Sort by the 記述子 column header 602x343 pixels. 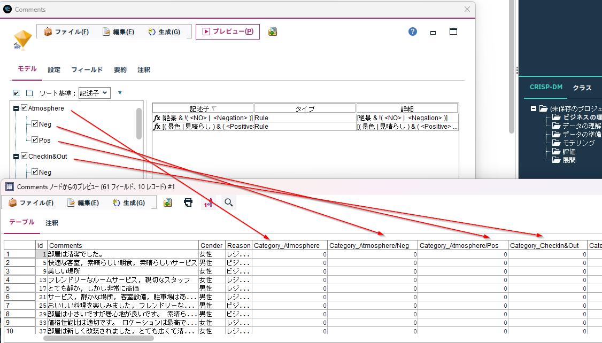coord(203,108)
